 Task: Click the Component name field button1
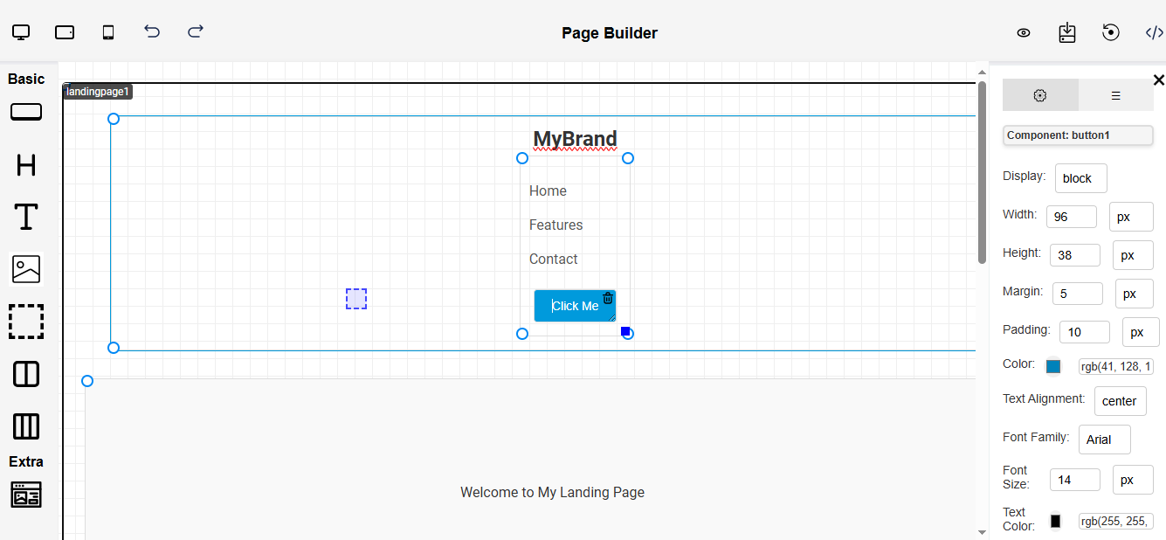1078,135
